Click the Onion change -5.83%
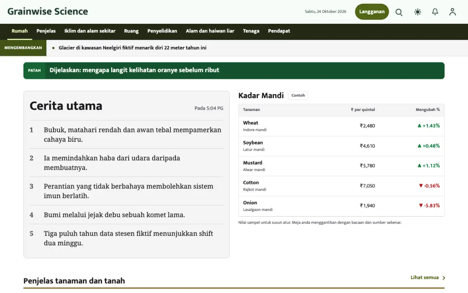 click(x=429, y=205)
